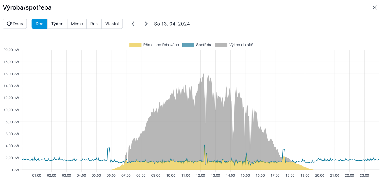Hide the Přímo spotřebováno series label
This screenshot has width=383, height=188.
(161, 45)
